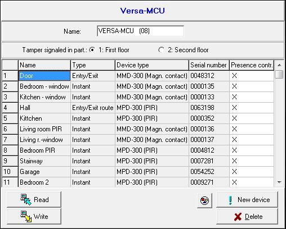Click serial number 0004812
This screenshot has width=286, height=229.
click(209, 150)
